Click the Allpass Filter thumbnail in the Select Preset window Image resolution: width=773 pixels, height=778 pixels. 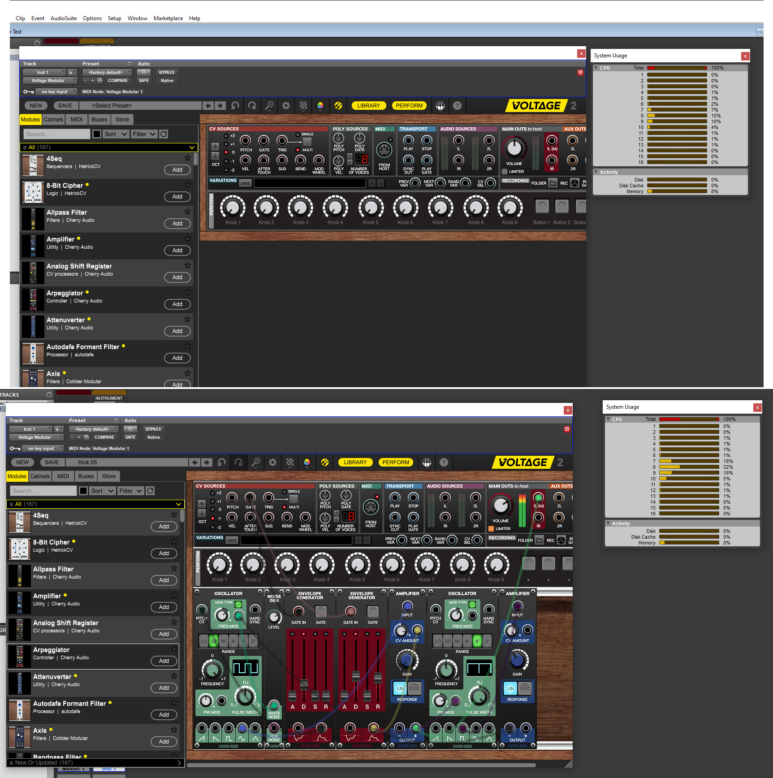coord(33,219)
